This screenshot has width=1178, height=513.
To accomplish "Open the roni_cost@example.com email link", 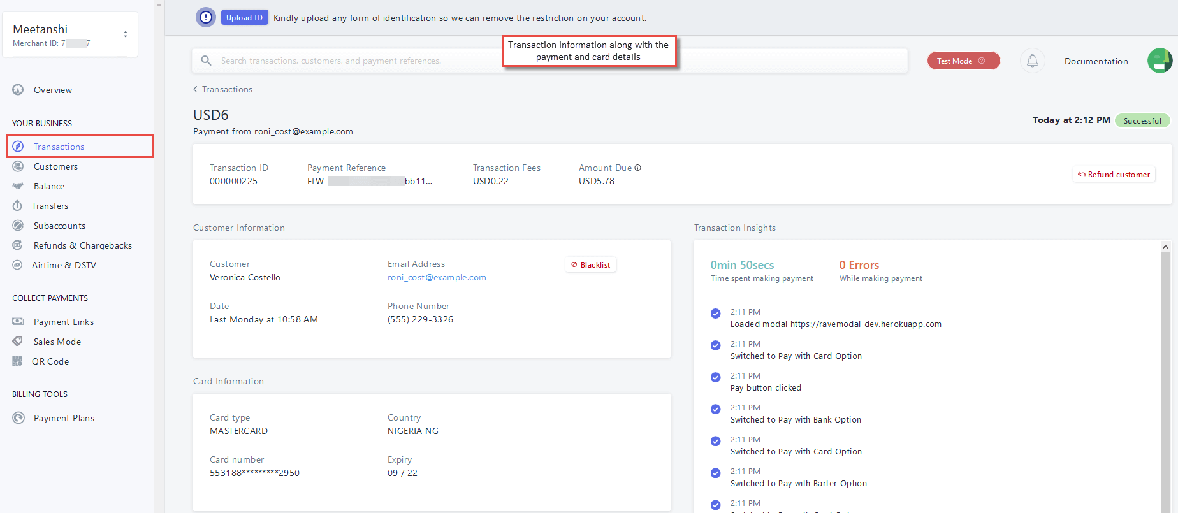I will click(x=437, y=277).
